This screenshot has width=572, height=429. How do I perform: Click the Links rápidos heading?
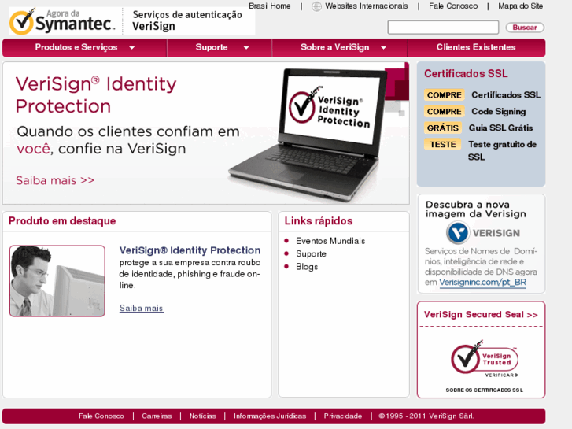click(319, 221)
